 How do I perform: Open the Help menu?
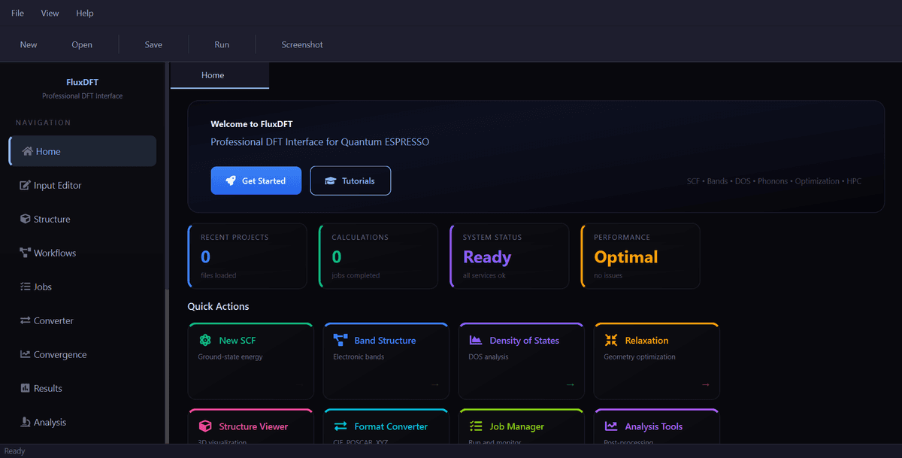(85, 14)
